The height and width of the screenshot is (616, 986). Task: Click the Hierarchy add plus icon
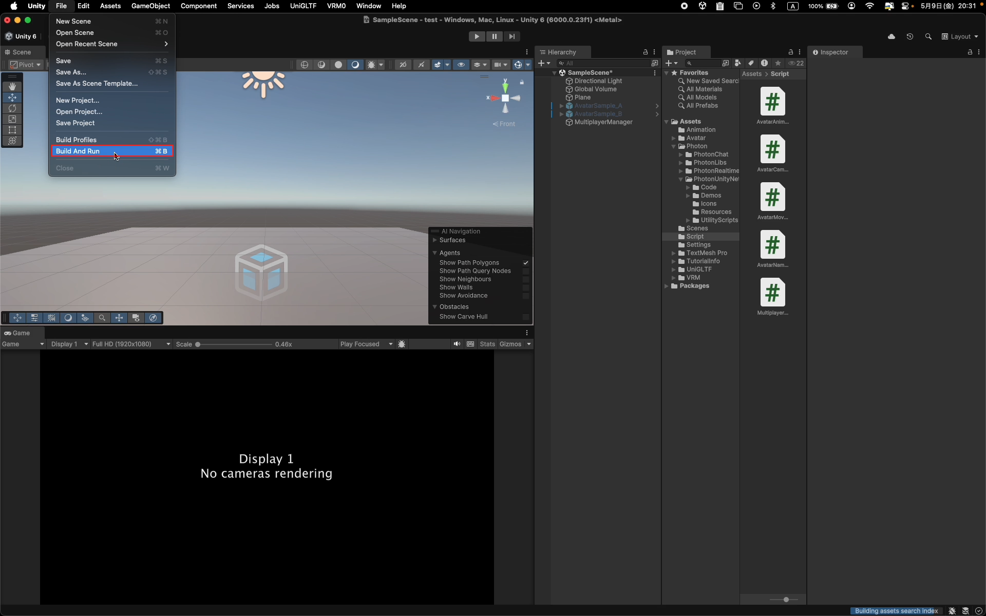[x=541, y=63]
